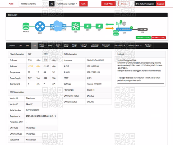Click the MEM usage badge under ONT

point(116,34)
